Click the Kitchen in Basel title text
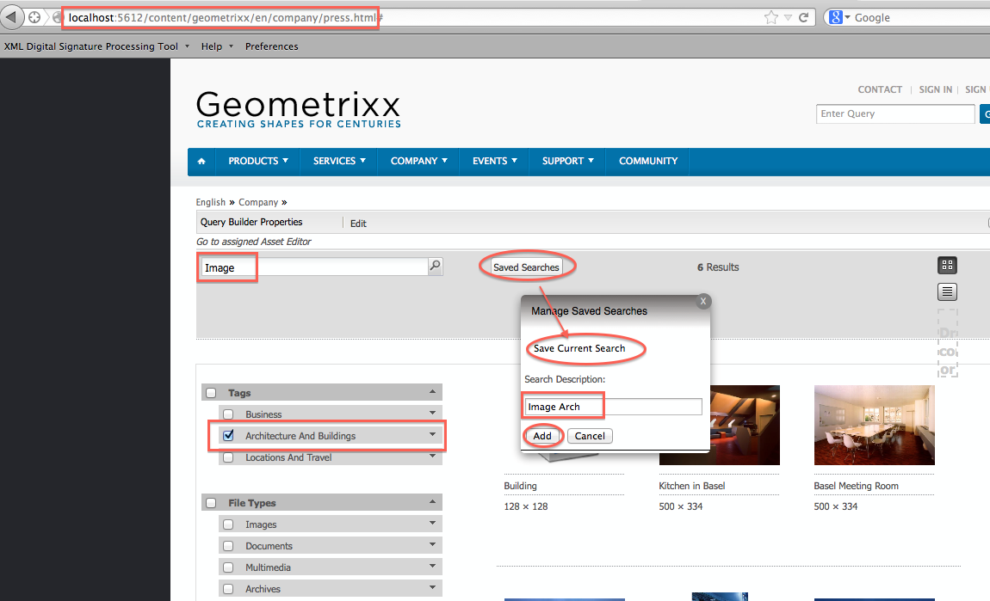The image size is (990, 601). [x=692, y=486]
